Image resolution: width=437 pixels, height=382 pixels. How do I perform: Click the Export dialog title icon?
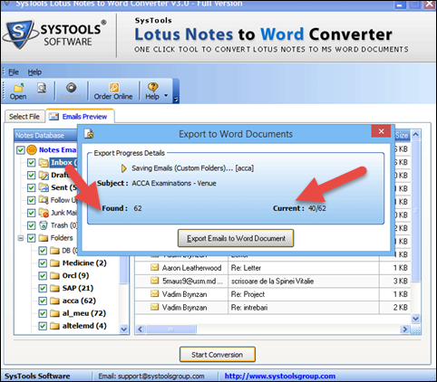(x=89, y=133)
